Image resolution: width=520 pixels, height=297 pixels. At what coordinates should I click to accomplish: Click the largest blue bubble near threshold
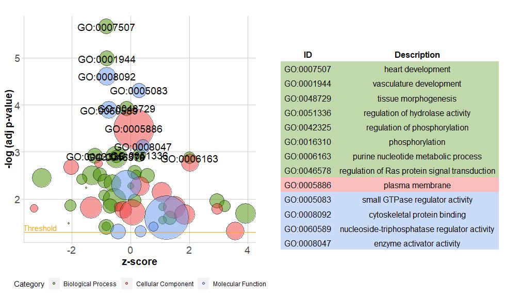pyautogui.click(x=167, y=218)
